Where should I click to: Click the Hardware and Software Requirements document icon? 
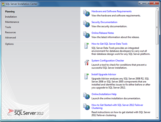click(86, 13)
